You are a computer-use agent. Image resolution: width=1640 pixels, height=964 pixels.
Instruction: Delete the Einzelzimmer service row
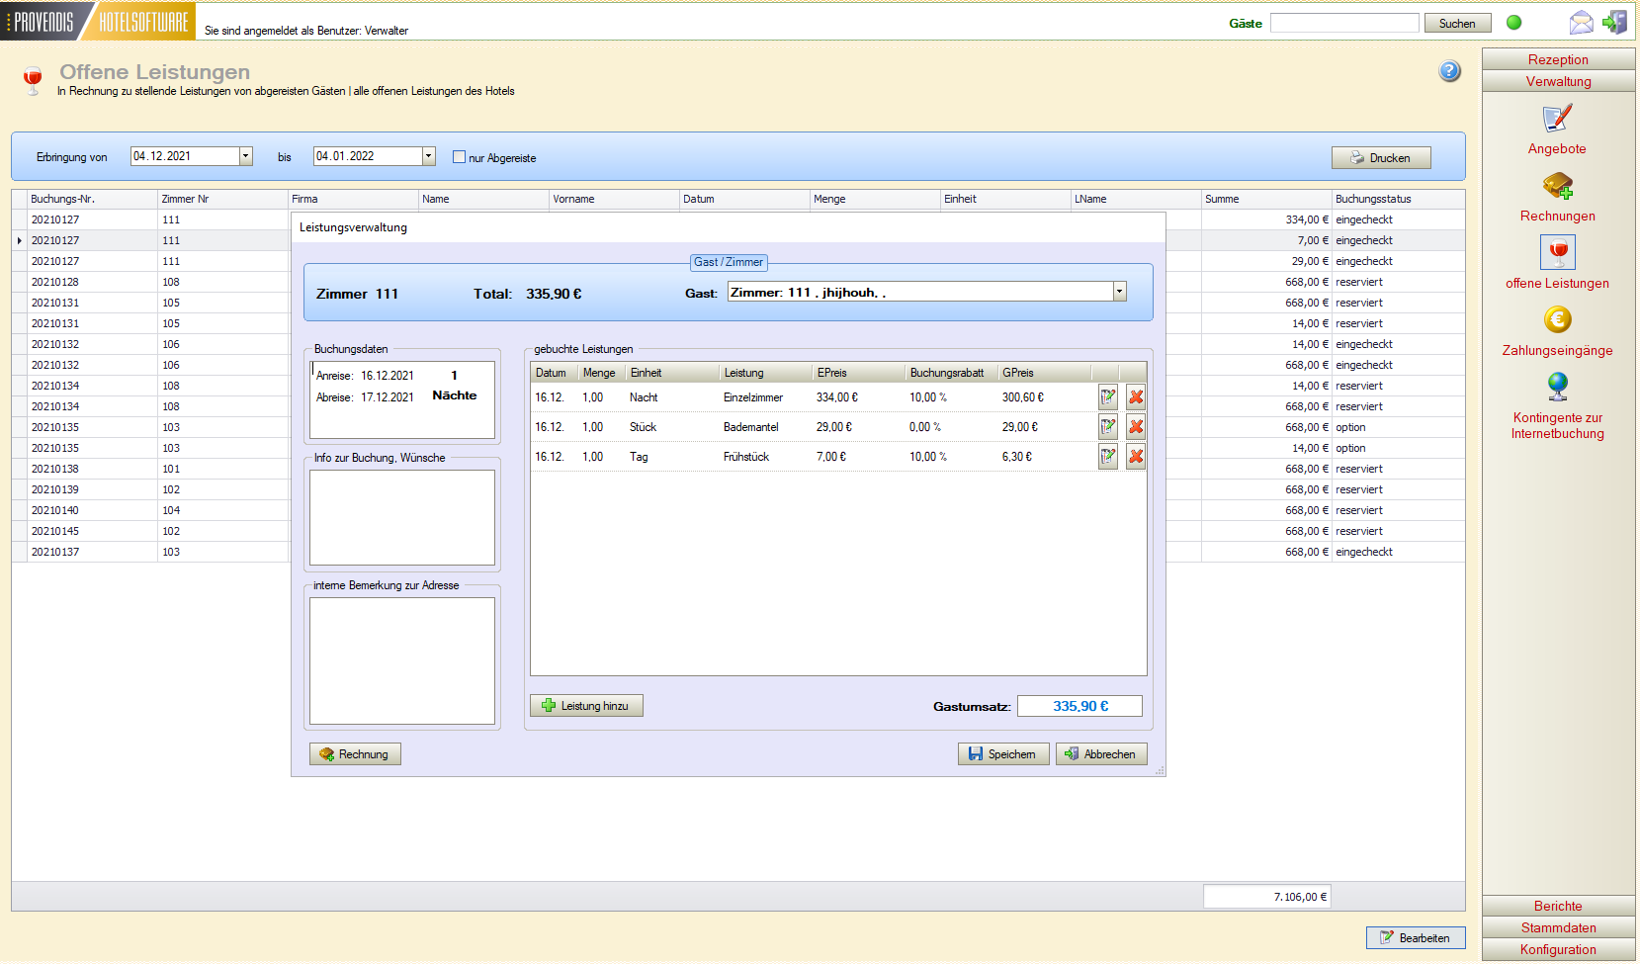pos(1136,397)
